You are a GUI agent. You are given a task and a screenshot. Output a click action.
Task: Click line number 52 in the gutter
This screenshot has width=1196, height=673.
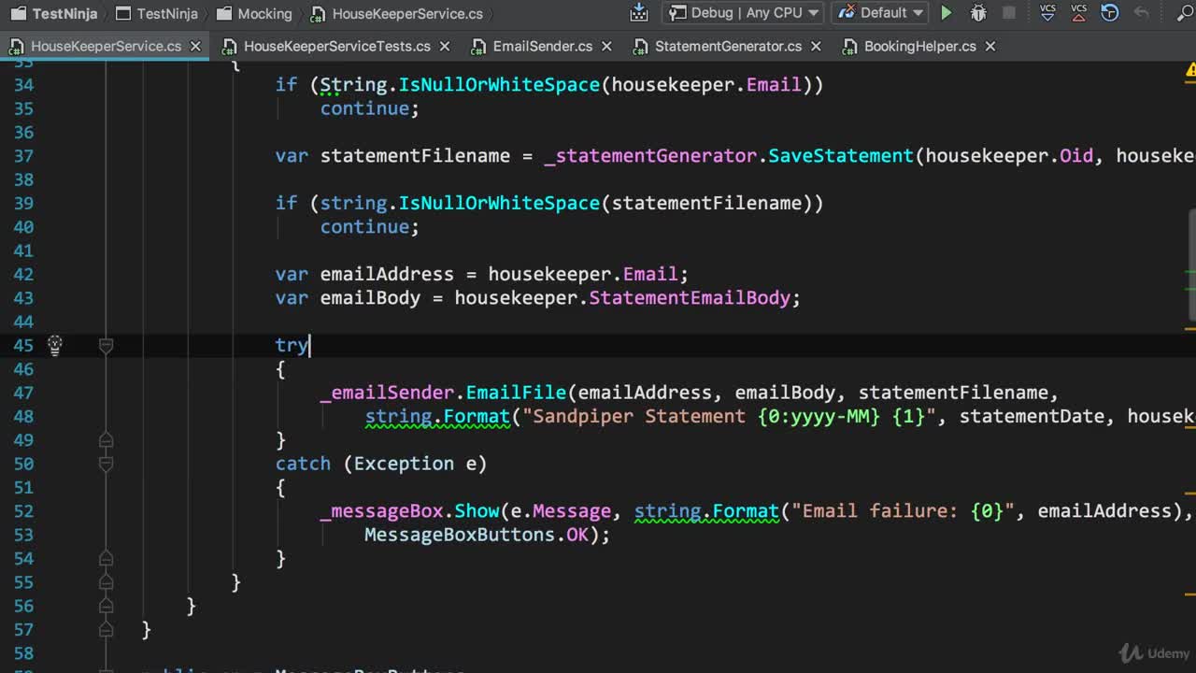tap(23, 511)
